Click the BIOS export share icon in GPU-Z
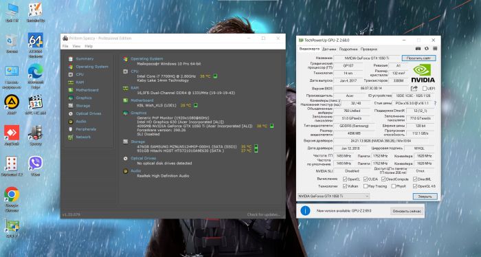Viewport: 481px width, 257px height. (414, 89)
